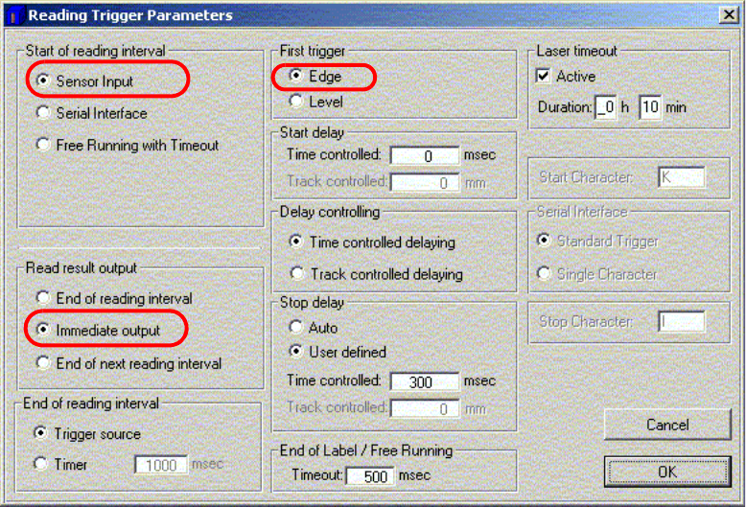Select Free Running with Timeout option

tap(43, 146)
